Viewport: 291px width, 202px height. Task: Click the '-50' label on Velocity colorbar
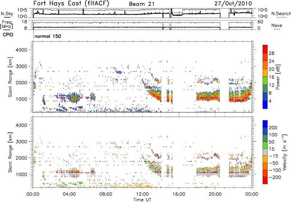click(274, 163)
